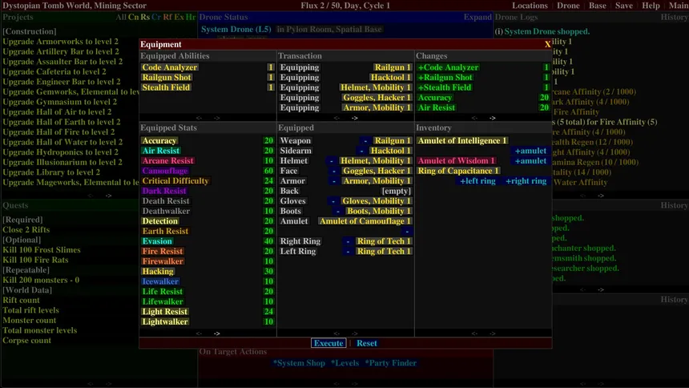Unequip Left Ring minus button

coord(348,252)
